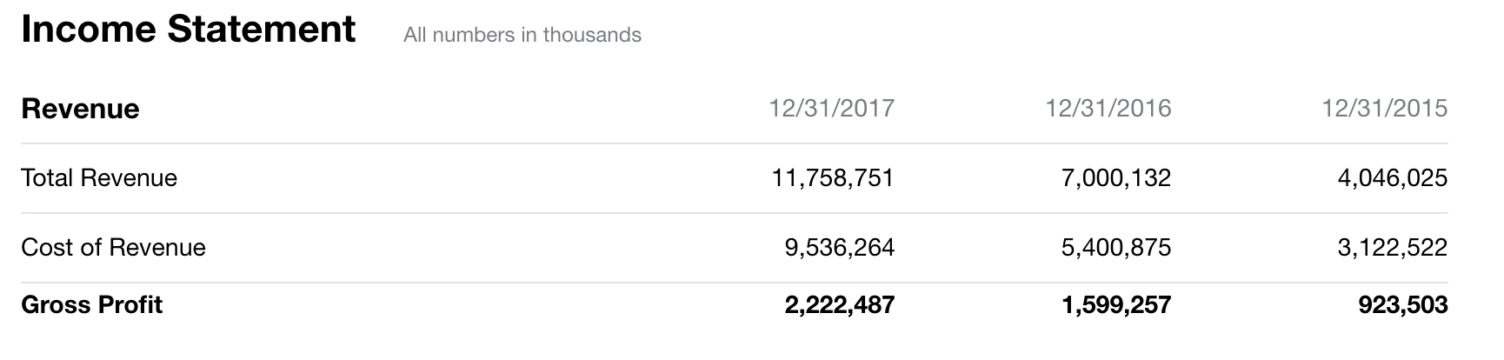This screenshot has width=1504, height=360.
Task: Click the Total Revenue value 4,046,025
Action: coord(1392,178)
